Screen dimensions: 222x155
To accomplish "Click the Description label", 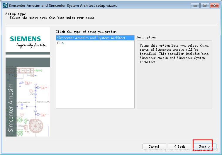I will point(146,38).
